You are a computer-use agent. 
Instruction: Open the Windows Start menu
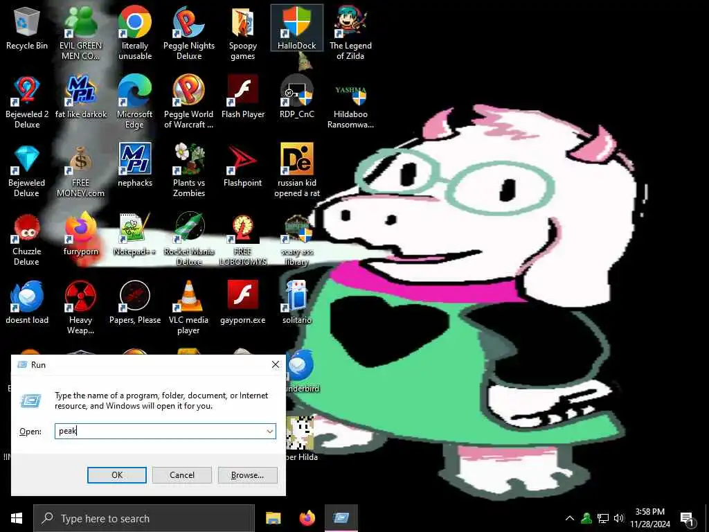coord(17,518)
